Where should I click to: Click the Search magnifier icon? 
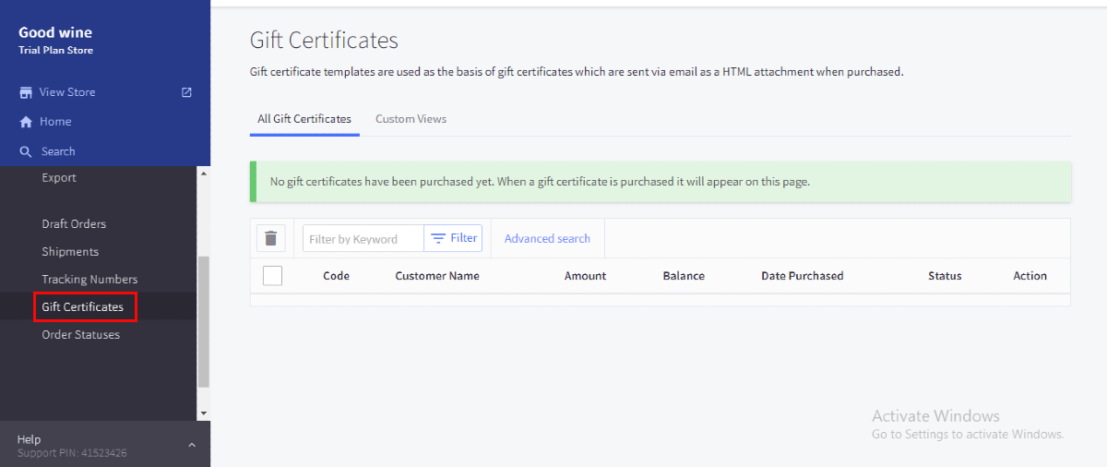pyautogui.click(x=26, y=151)
